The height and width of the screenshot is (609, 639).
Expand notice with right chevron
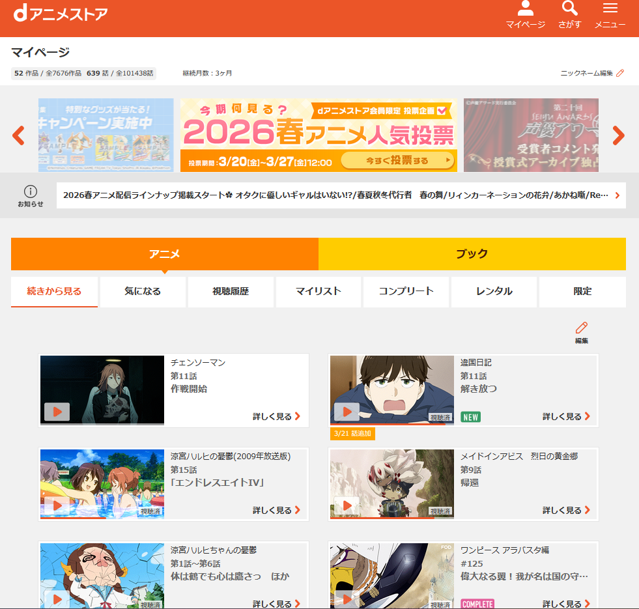(x=618, y=195)
